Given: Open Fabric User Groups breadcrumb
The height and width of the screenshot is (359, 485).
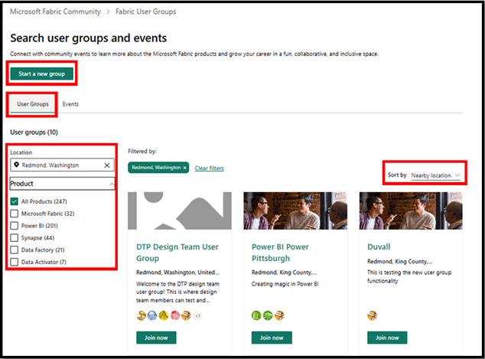Looking at the screenshot, I should tap(145, 11).
